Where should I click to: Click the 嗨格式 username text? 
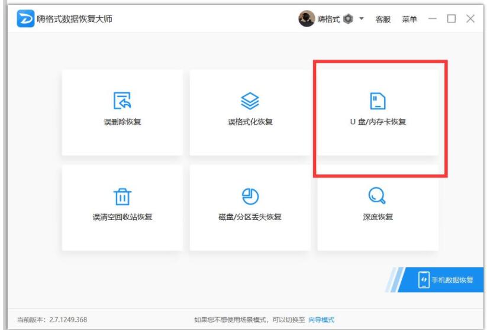(328, 20)
